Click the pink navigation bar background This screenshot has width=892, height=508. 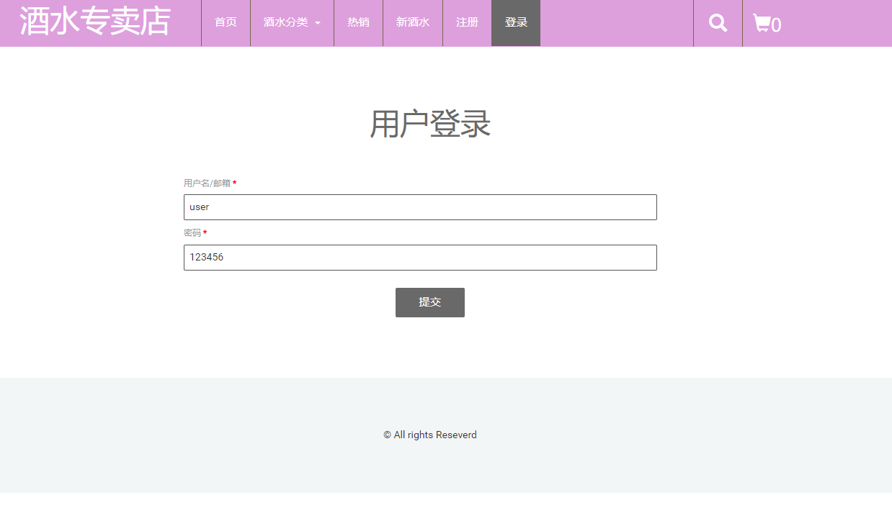coord(620,22)
